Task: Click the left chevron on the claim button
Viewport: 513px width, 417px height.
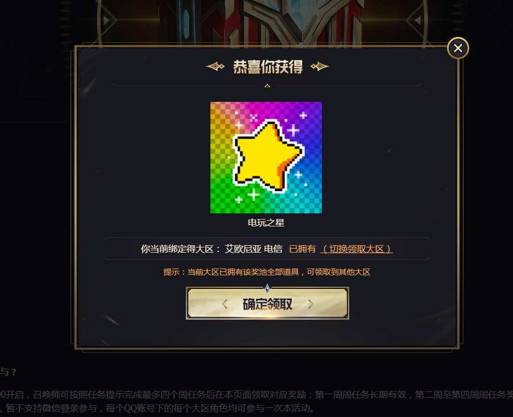Action: 225,304
